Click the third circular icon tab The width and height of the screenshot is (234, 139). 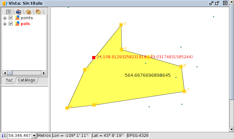(x=29, y=12)
